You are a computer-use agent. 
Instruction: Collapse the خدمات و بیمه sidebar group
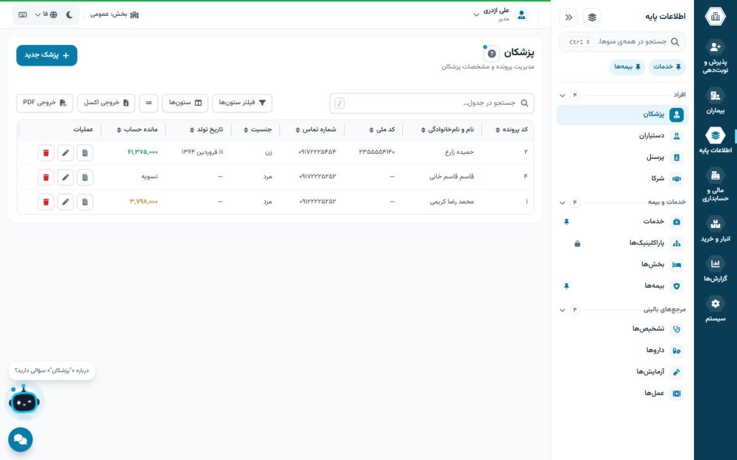[563, 202]
